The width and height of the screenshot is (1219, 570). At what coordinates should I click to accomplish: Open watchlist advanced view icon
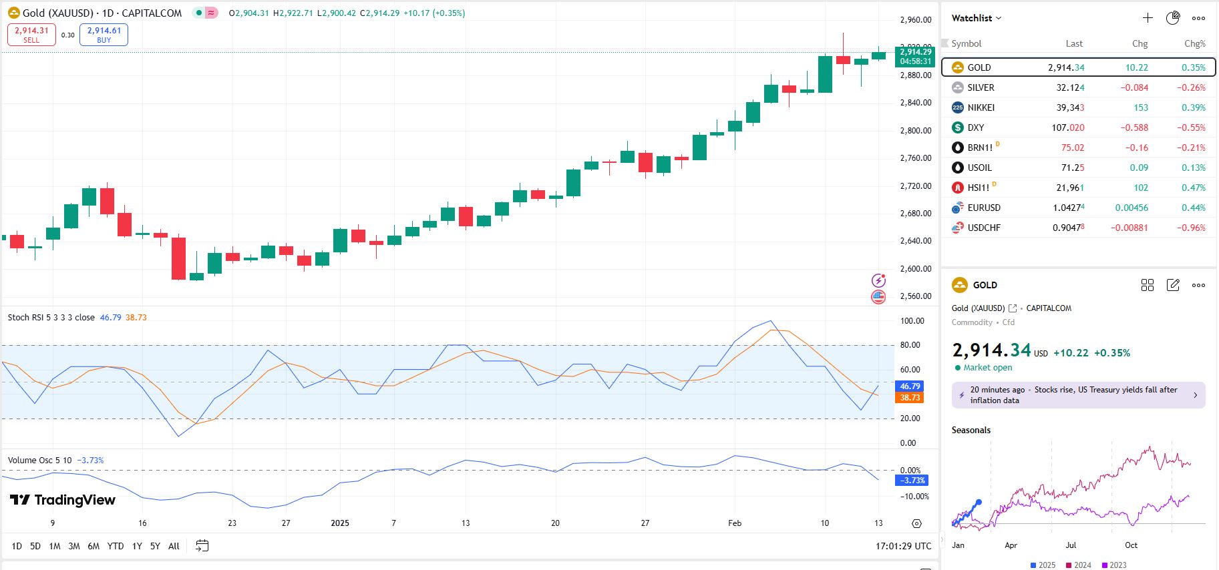click(x=1173, y=18)
